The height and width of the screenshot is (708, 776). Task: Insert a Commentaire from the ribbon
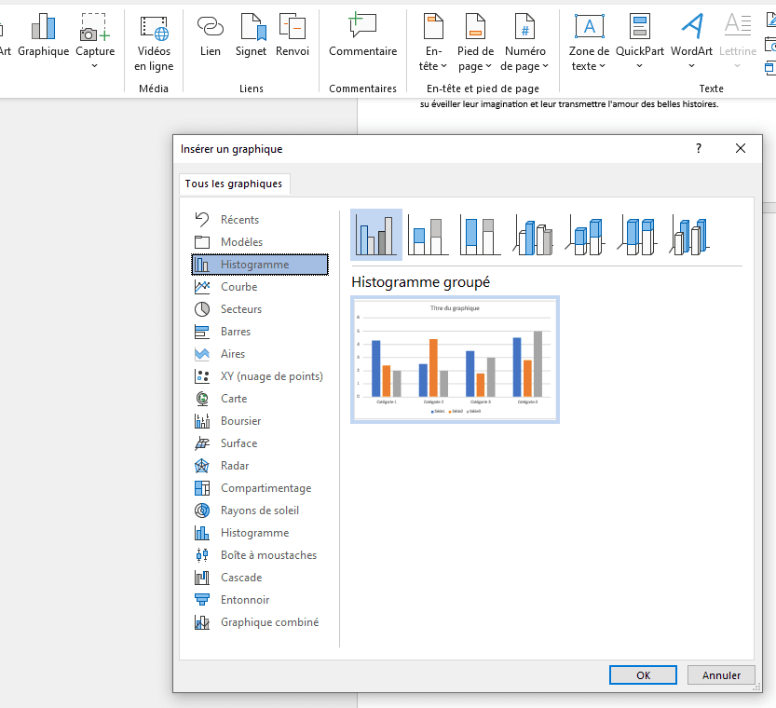362,36
